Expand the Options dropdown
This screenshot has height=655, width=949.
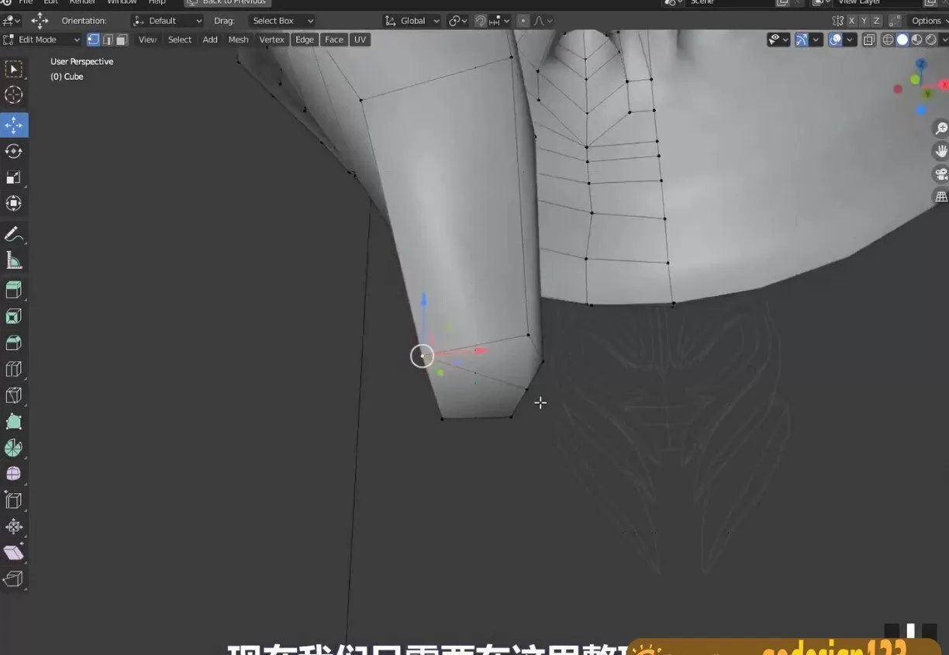click(x=927, y=20)
